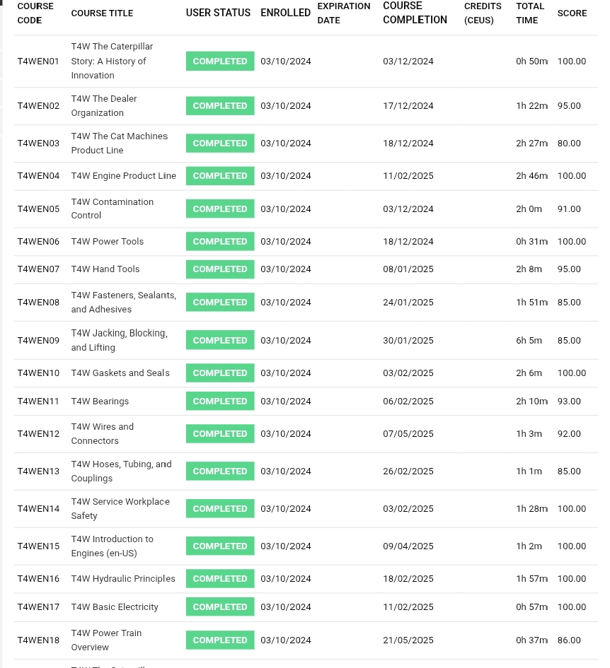Select course code T4WEN09
This screenshot has width=610, height=668.
[38, 341]
